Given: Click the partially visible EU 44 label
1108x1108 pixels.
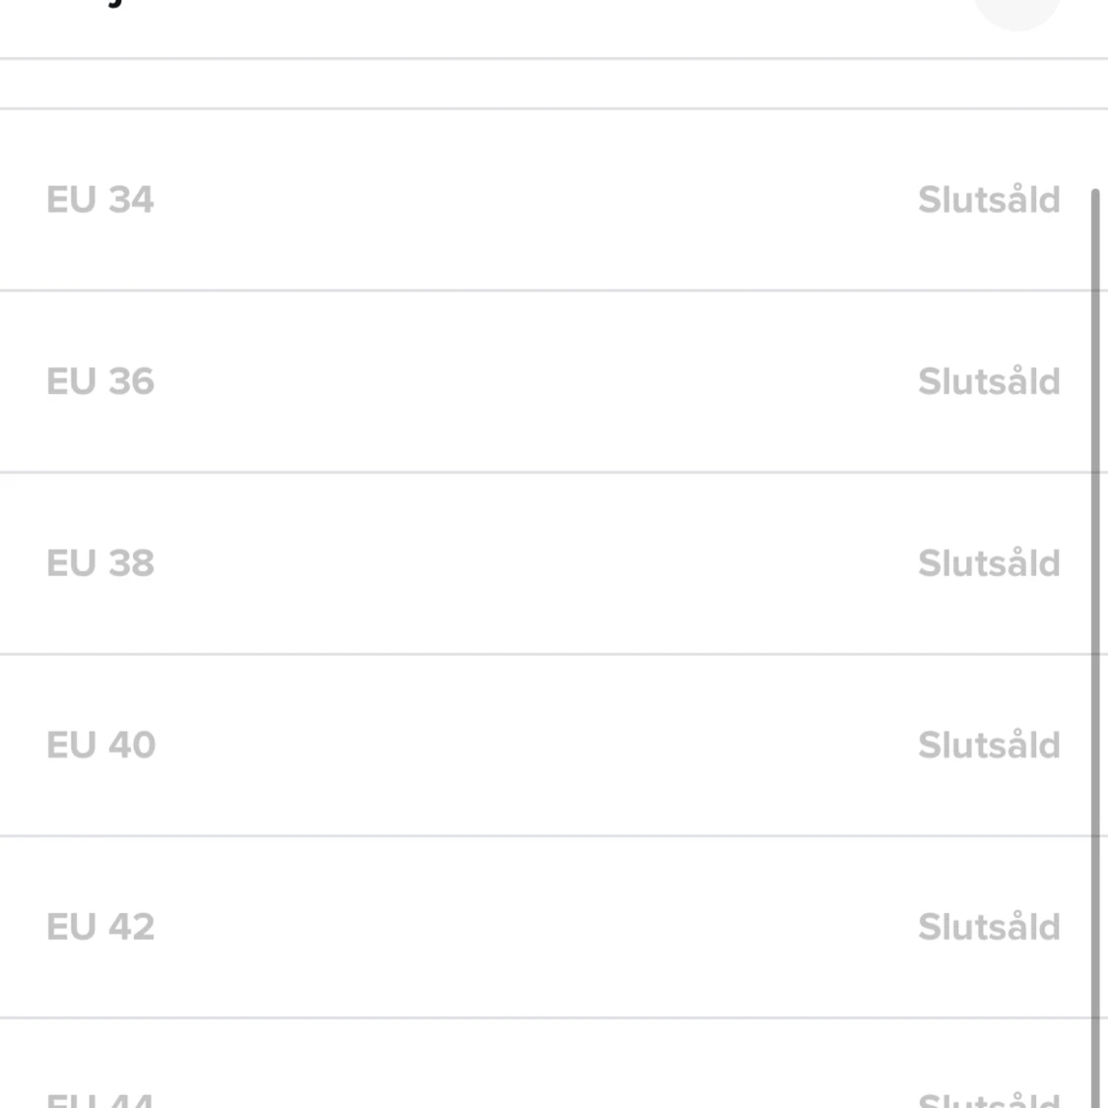Looking at the screenshot, I should pyautogui.click(x=100, y=1099).
